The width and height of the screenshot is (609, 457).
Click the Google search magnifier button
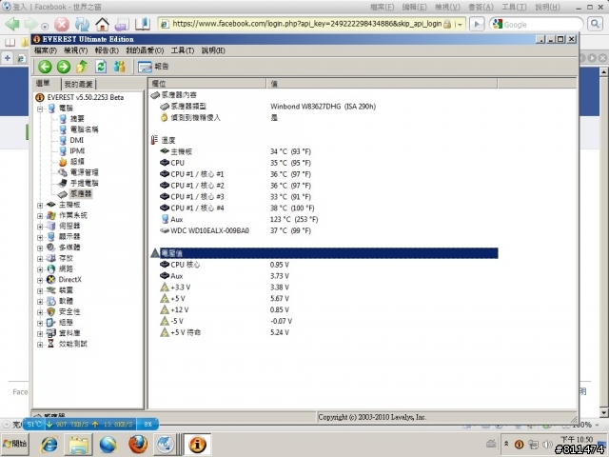click(x=595, y=24)
